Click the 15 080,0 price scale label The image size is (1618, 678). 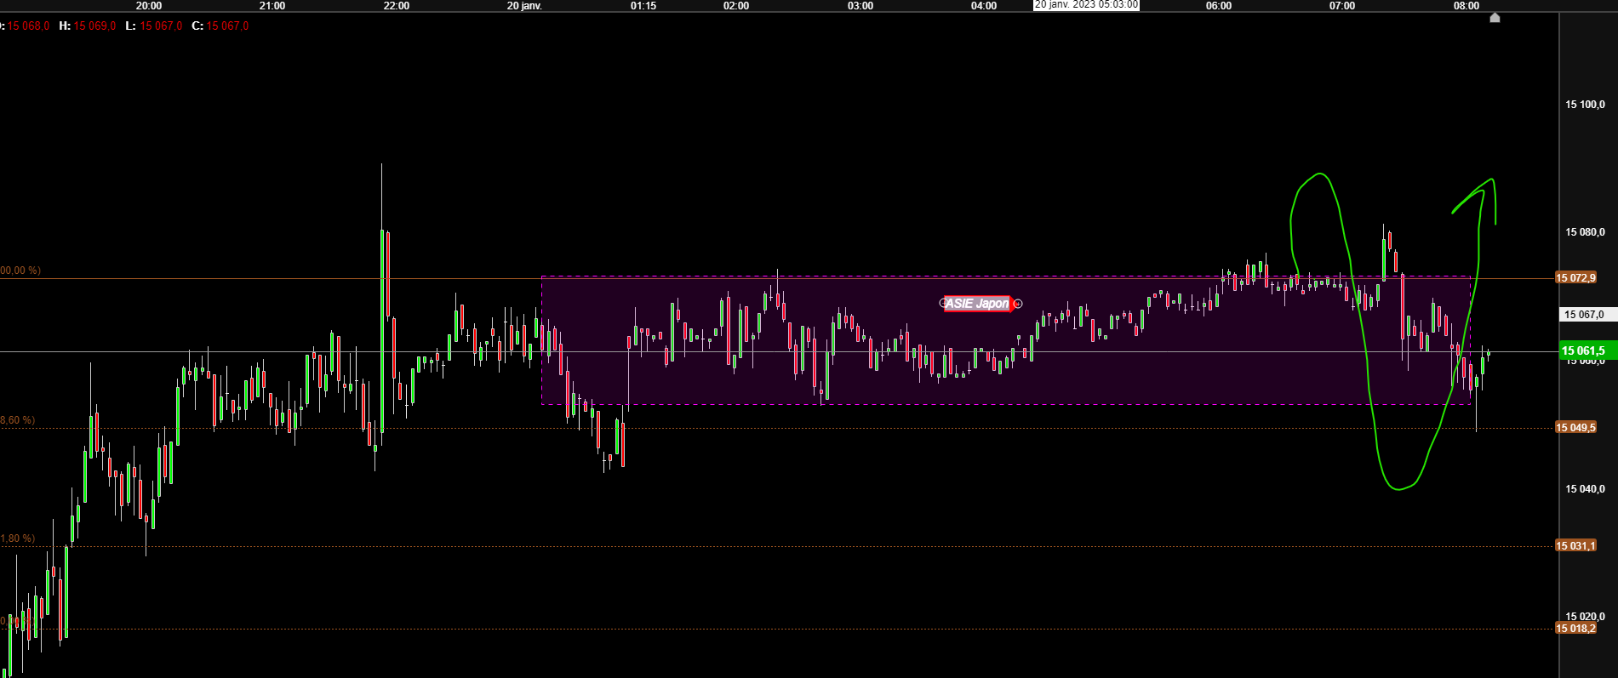click(x=1585, y=232)
